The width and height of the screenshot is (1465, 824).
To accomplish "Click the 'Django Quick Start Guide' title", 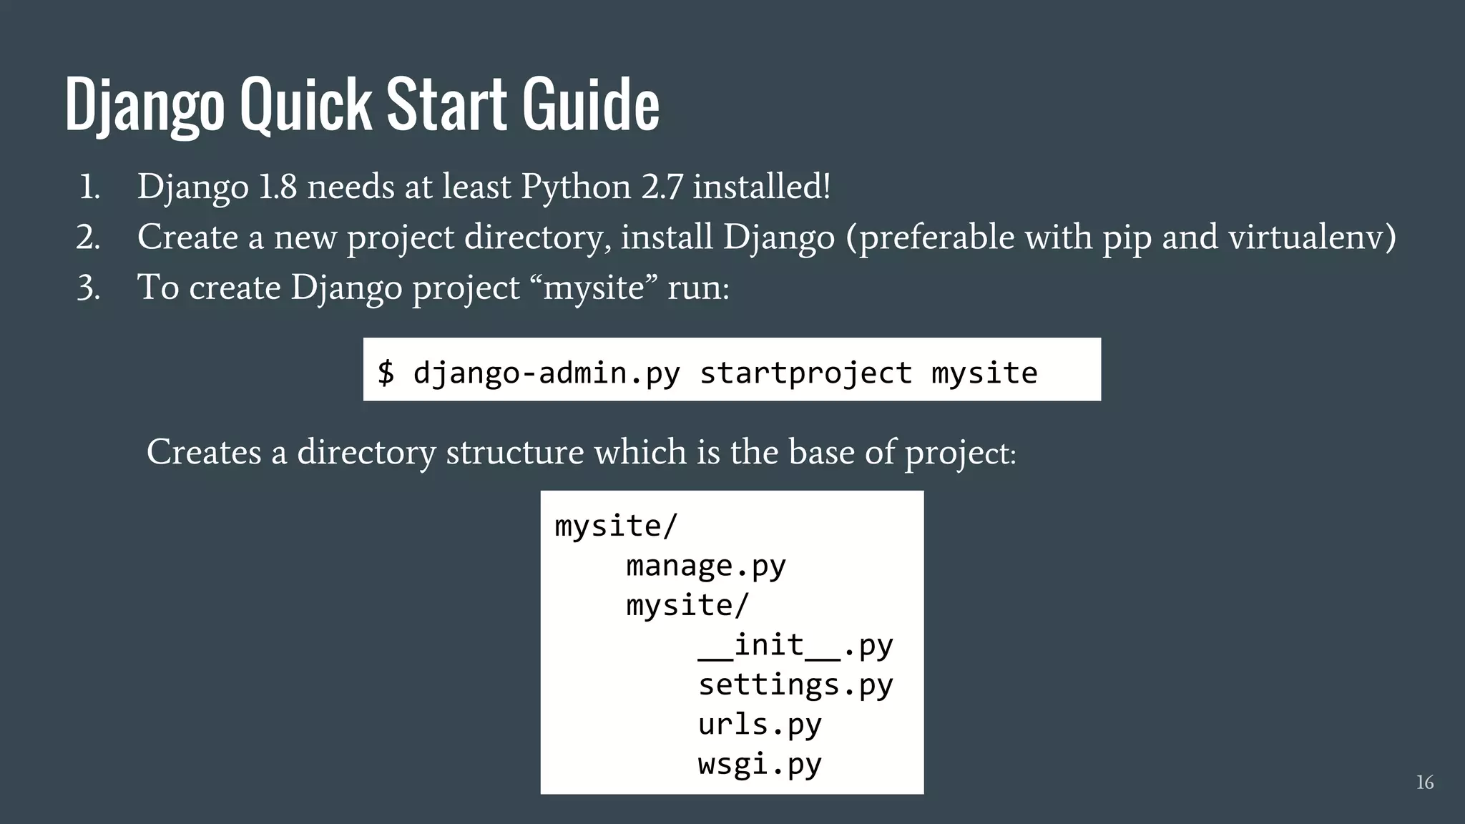I will [361, 105].
